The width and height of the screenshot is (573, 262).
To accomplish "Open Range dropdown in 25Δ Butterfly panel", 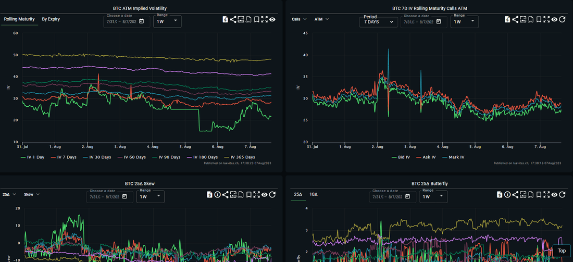I will (433, 196).
